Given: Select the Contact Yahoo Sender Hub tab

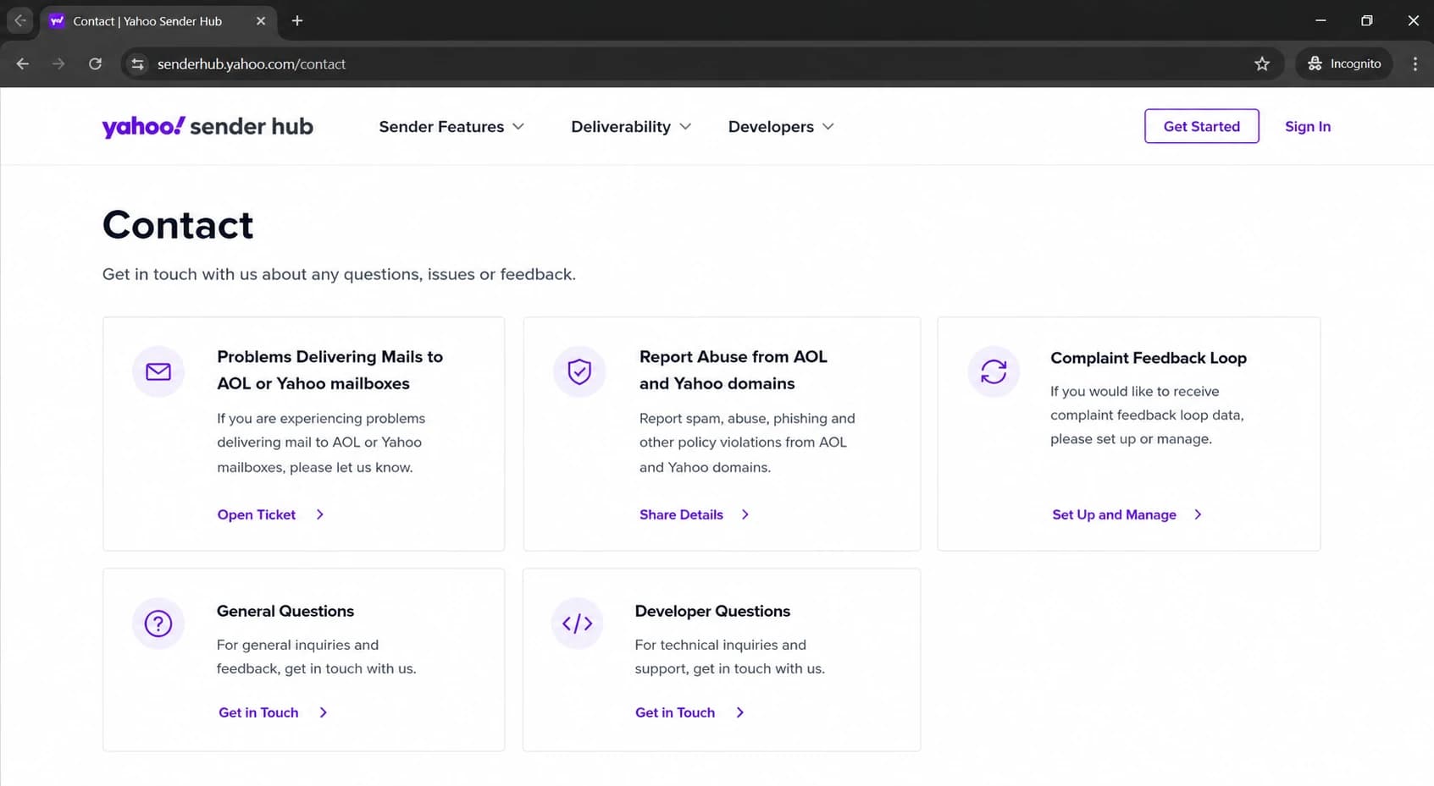Looking at the screenshot, I should click(x=157, y=21).
